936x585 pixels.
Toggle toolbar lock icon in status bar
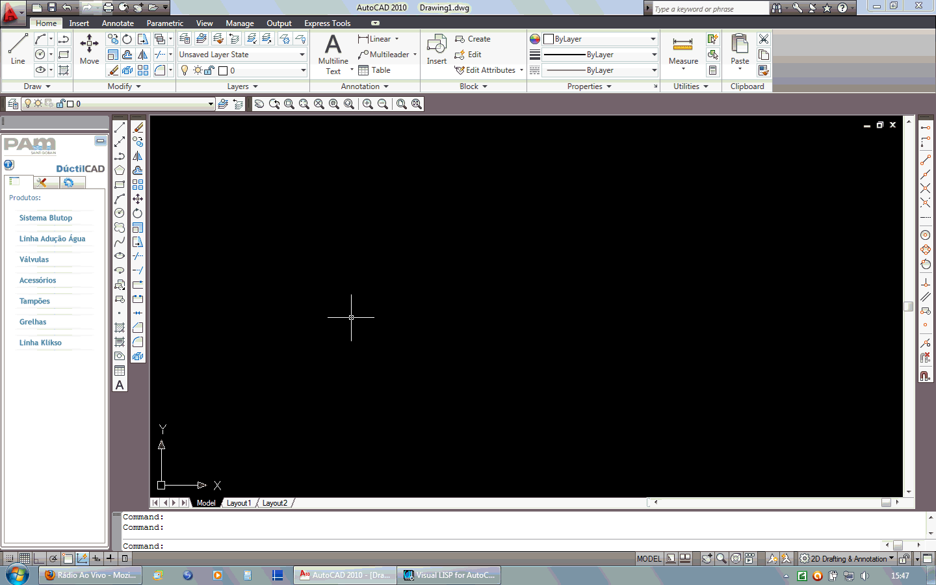[904, 558]
